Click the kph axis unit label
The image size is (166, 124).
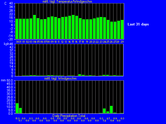6,44
